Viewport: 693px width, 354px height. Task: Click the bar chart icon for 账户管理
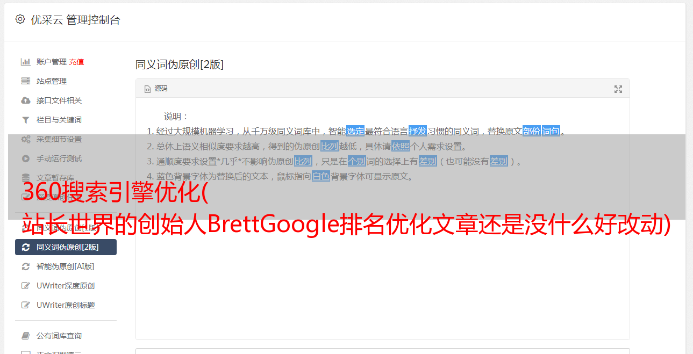pos(25,62)
